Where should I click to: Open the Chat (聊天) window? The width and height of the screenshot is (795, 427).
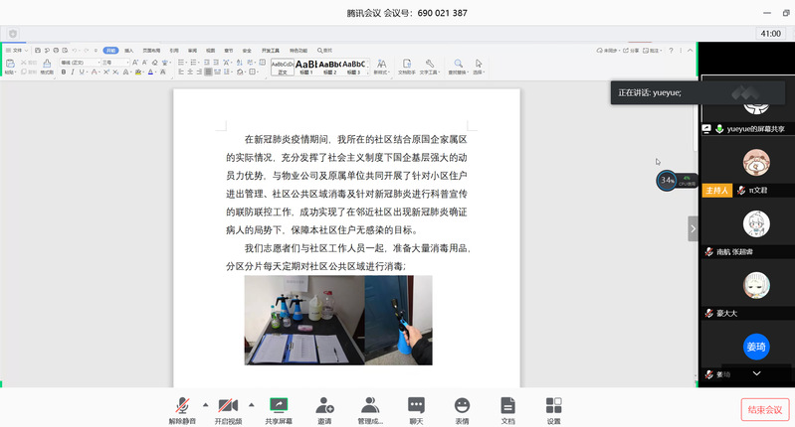click(x=416, y=409)
